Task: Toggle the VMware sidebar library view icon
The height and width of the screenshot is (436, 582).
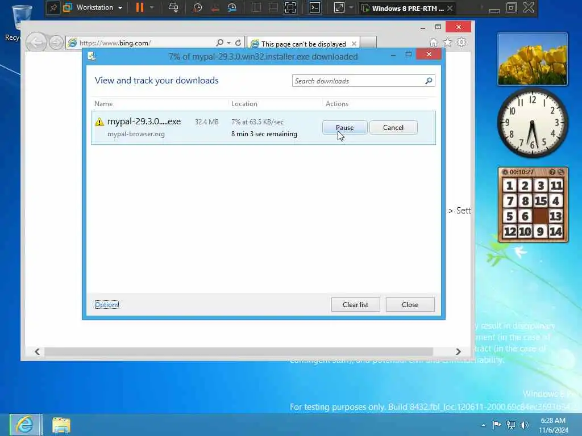Action: pyautogui.click(x=256, y=7)
